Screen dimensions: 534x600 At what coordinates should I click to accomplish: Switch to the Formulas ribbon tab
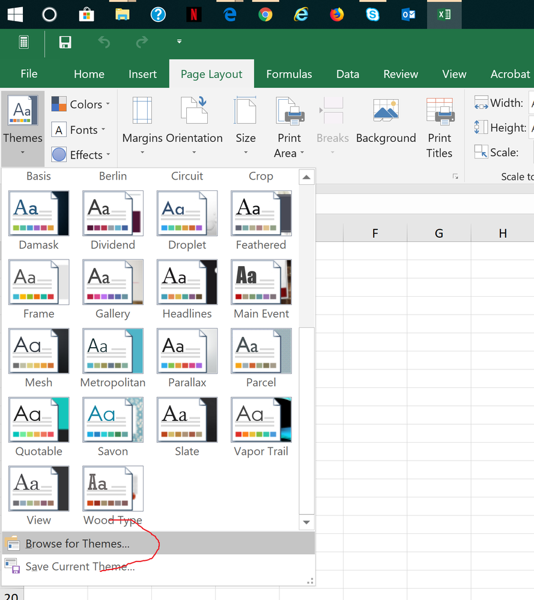click(289, 73)
